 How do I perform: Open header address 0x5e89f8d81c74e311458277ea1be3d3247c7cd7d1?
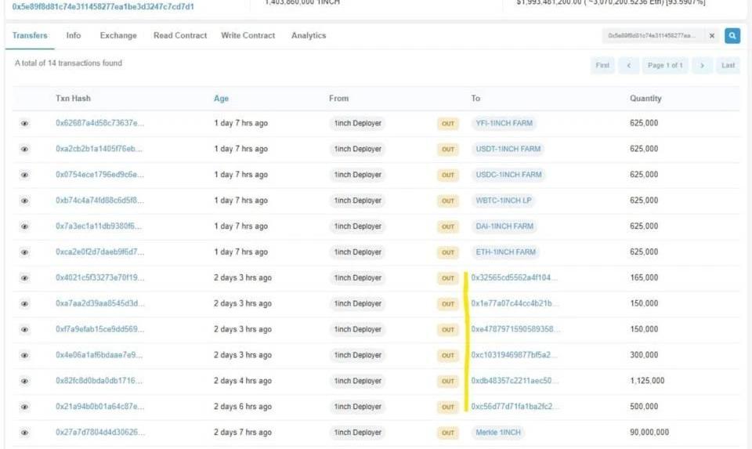click(103, 7)
